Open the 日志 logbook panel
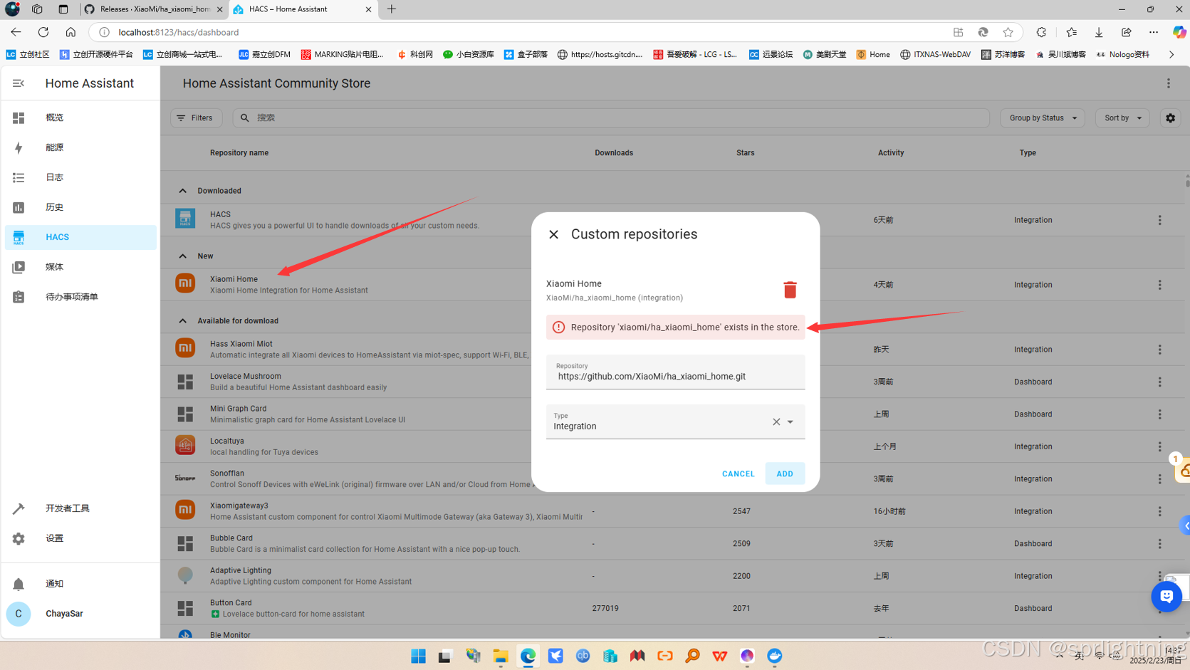The width and height of the screenshot is (1190, 670). pyautogui.click(x=80, y=177)
